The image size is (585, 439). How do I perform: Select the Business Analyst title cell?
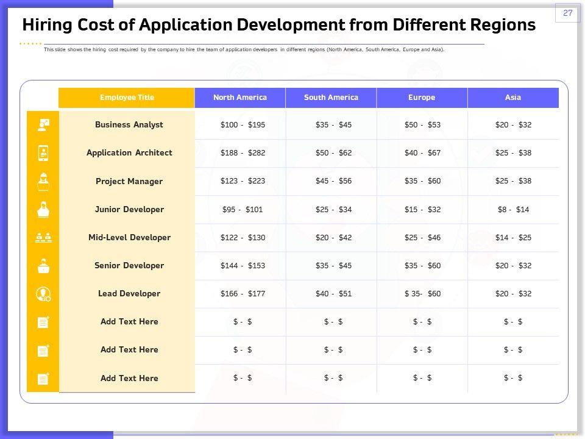point(129,125)
